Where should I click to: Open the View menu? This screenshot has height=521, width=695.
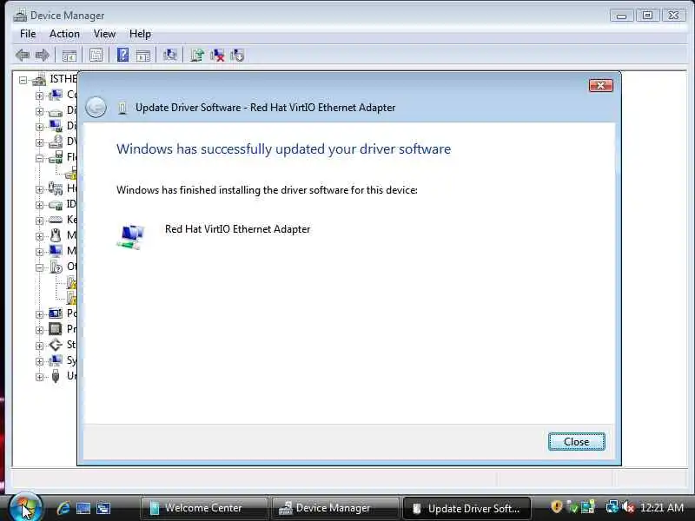tap(104, 34)
